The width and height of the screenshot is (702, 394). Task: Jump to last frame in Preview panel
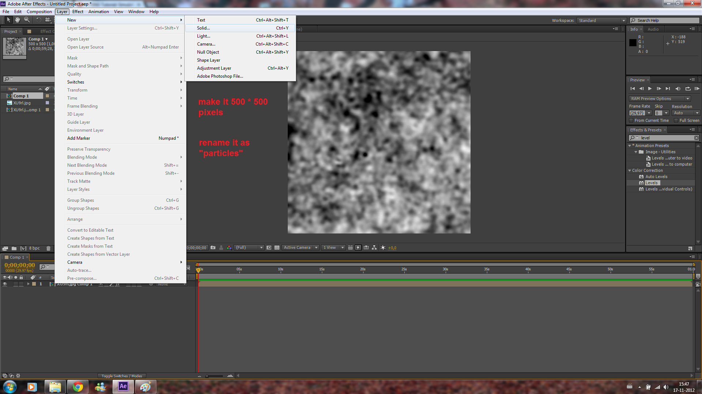pos(668,89)
